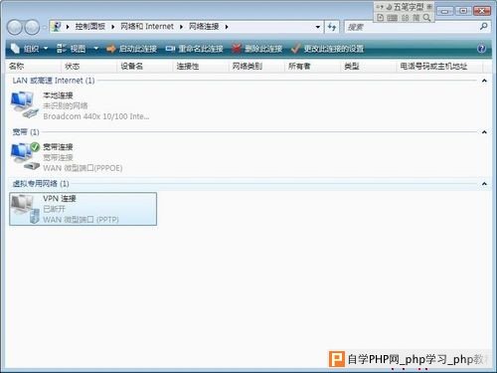Click the 五笔字型 input method label
Screen dimensions: 497x373
click(409, 7)
